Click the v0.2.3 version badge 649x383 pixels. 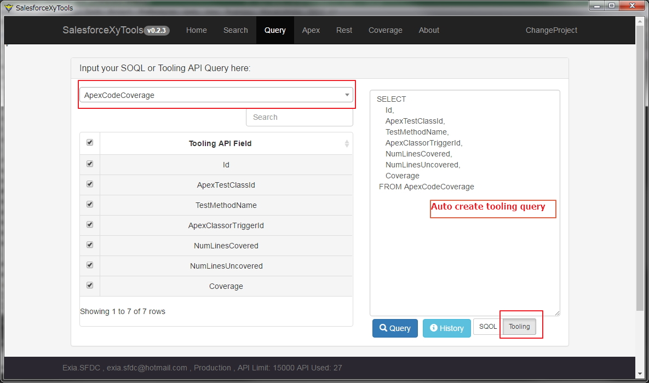(157, 30)
